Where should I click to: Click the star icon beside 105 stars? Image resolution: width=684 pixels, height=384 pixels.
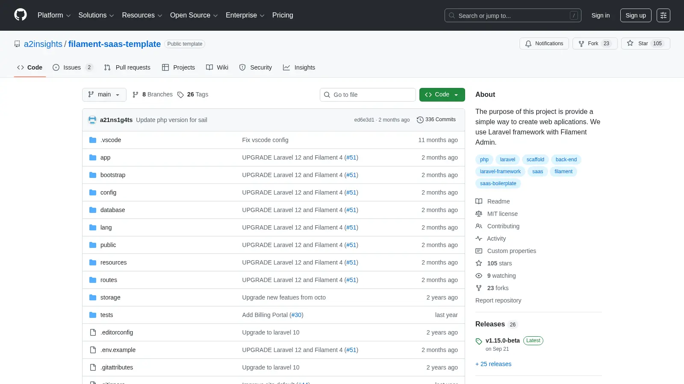pos(479,263)
